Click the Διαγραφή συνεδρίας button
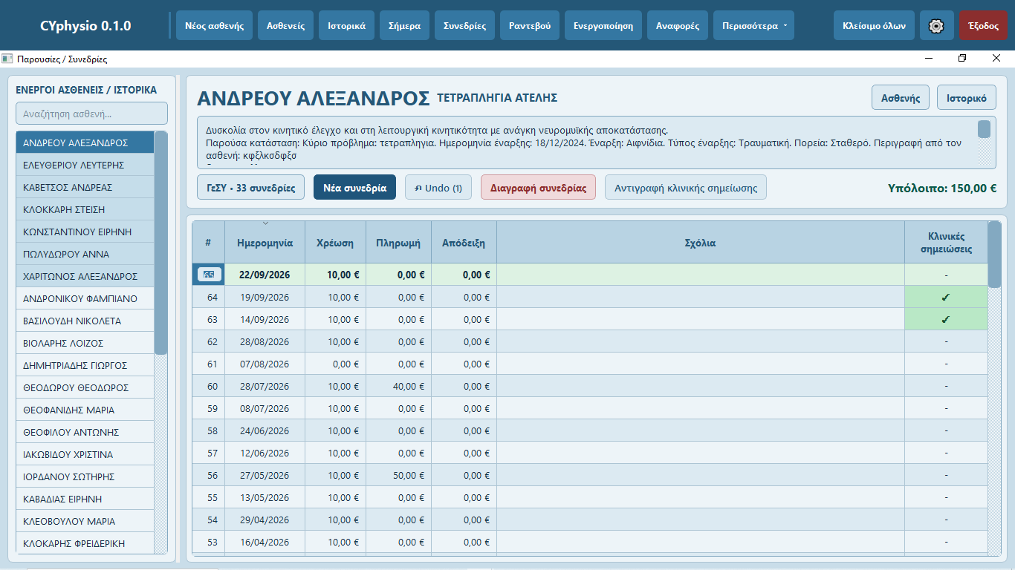This screenshot has width=1015, height=570. 538,188
